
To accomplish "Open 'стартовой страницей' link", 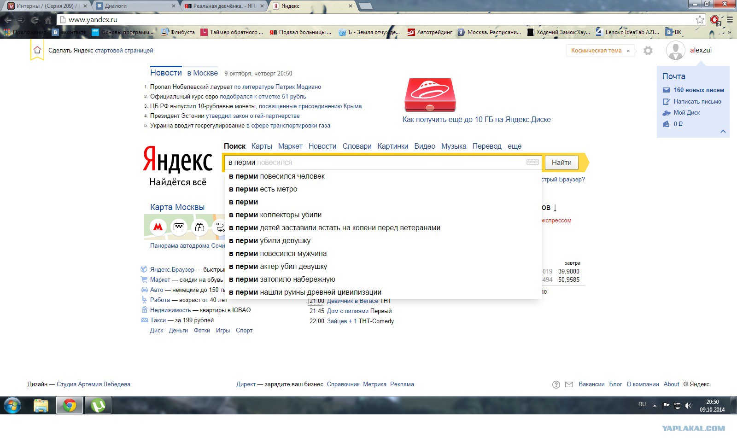I will click(124, 51).
